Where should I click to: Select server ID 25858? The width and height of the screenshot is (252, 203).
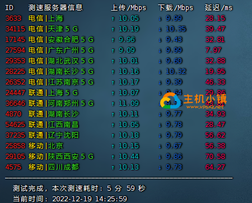(15, 146)
